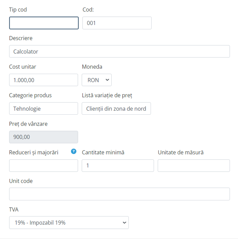238x239 pixels.
Task: Click the Cod field containing 001
Action: coord(117,23)
